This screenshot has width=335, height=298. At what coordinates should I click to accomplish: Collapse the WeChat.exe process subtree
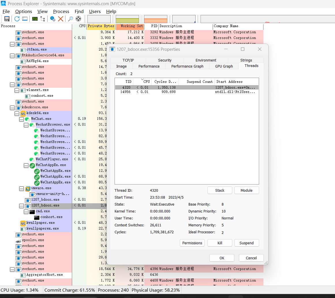(x=21, y=119)
